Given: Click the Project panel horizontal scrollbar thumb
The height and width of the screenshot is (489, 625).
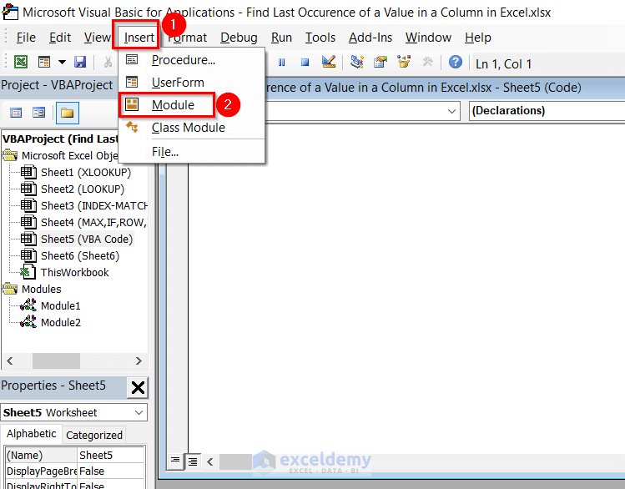Looking at the screenshot, I should [x=56, y=361].
